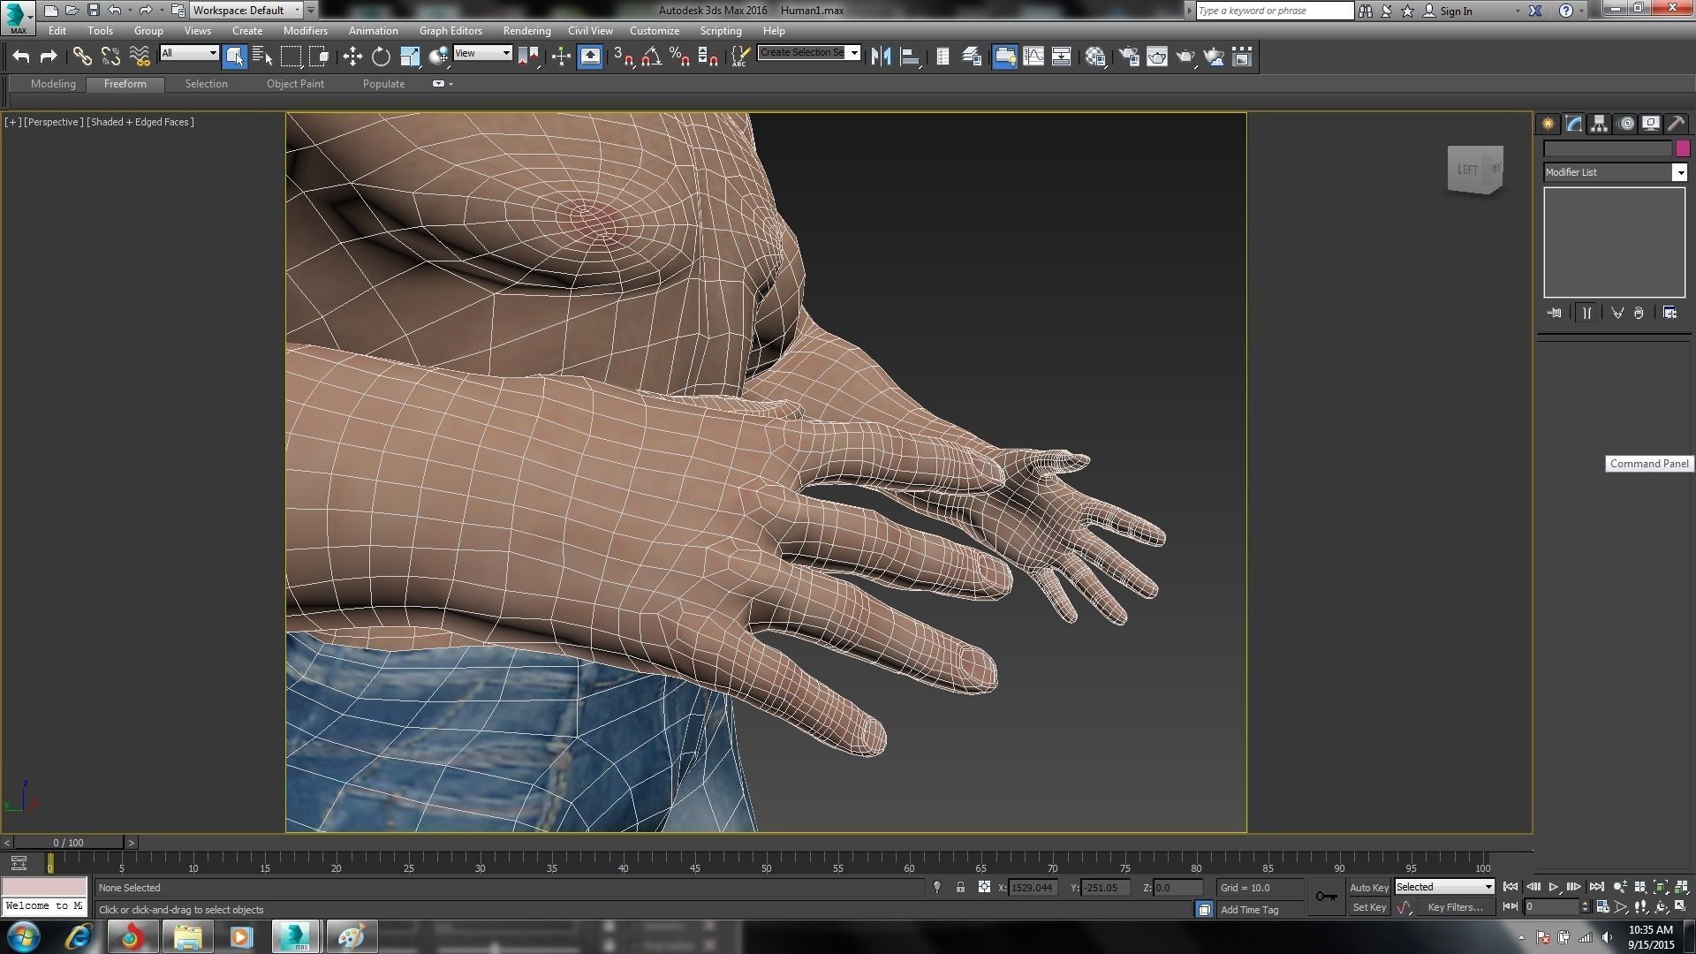Image resolution: width=1696 pixels, height=954 pixels.
Task: Click Rectangular Selection Region icon
Action: tap(291, 57)
